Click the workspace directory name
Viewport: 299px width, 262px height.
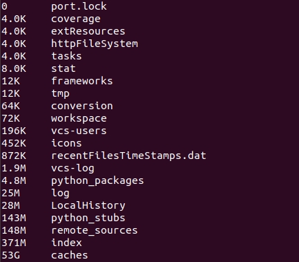pos(79,119)
